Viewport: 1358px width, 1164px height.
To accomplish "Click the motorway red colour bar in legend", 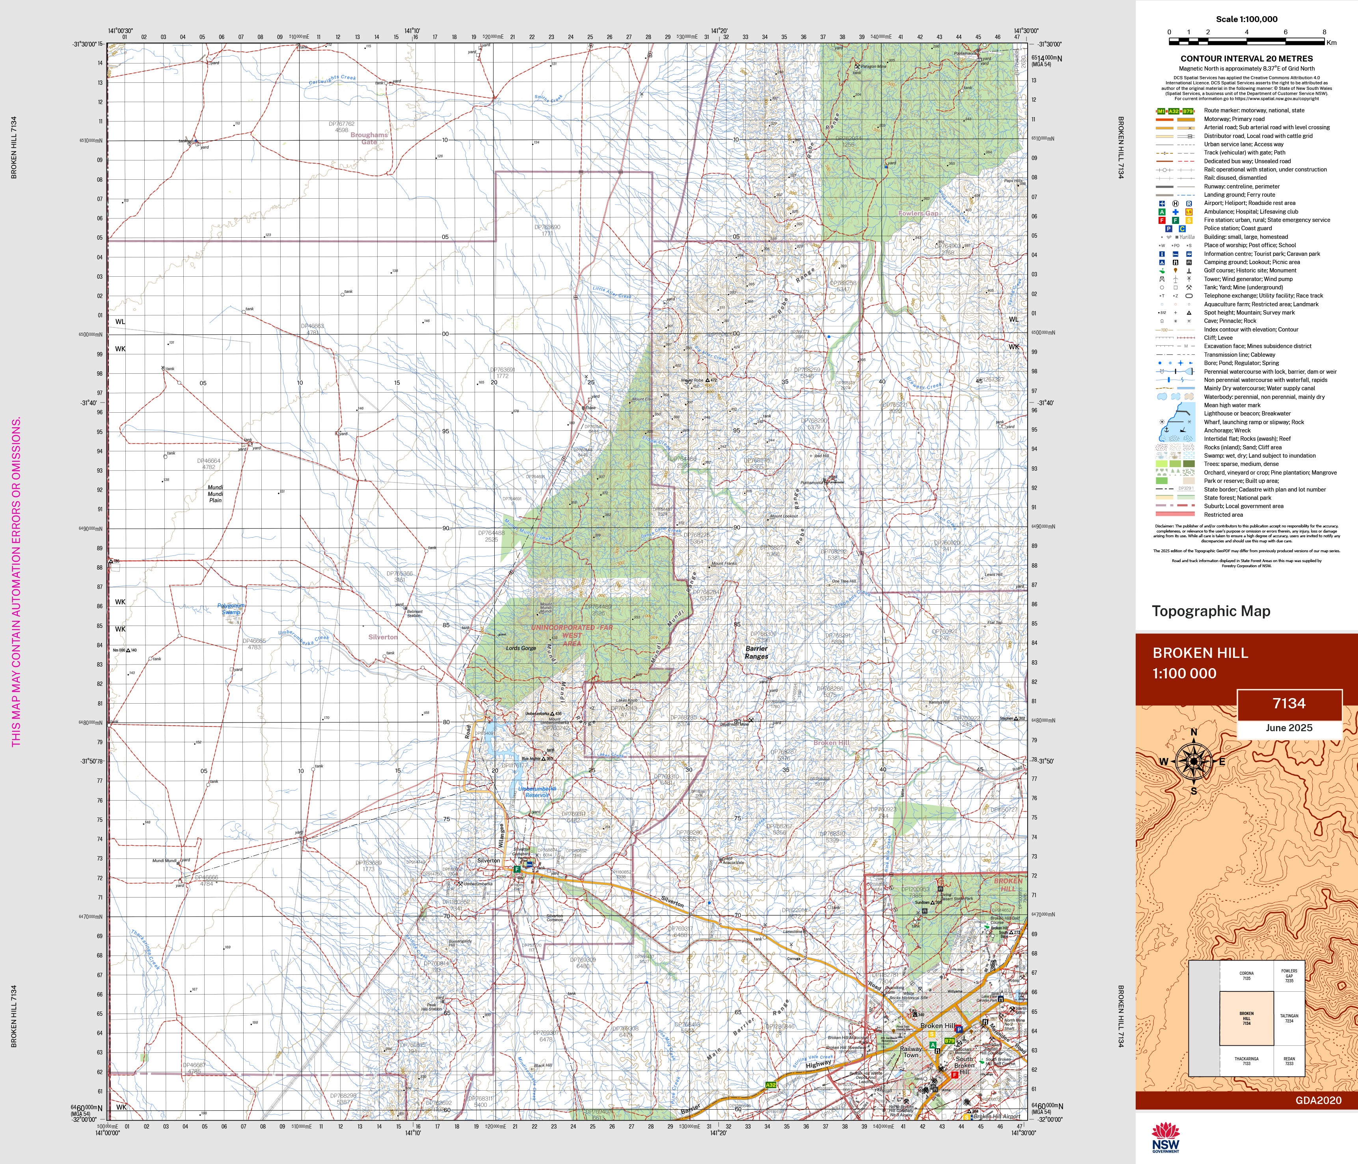I will [1164, 120].
